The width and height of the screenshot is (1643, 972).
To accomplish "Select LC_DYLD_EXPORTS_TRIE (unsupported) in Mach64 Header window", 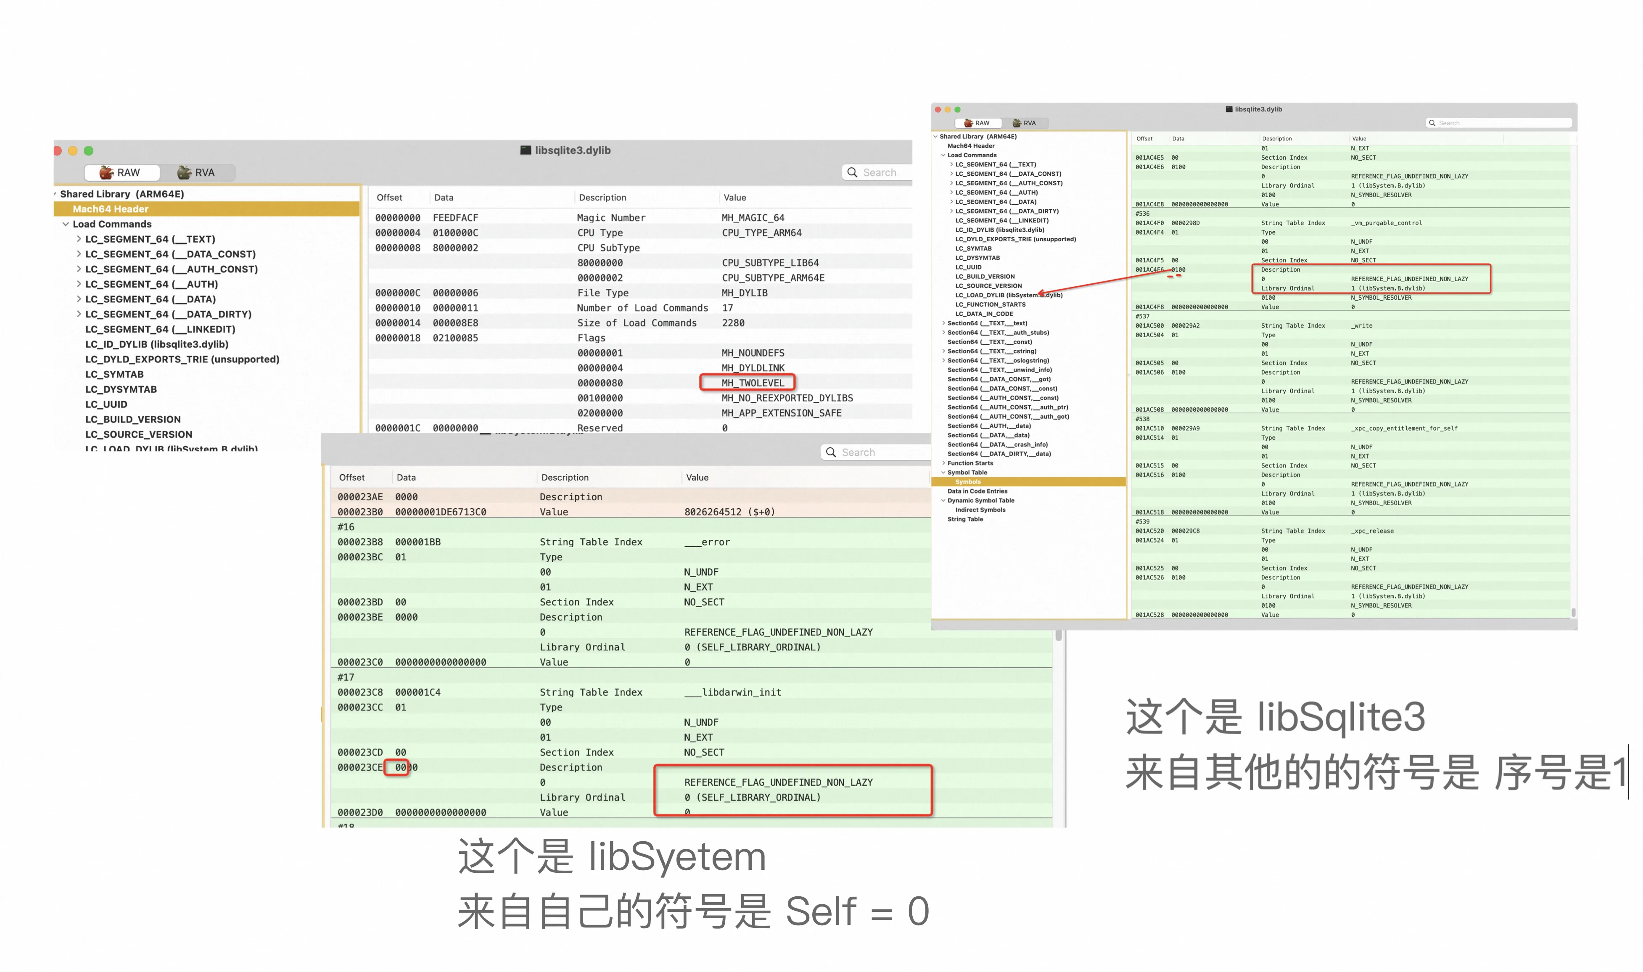I will coord(183,359).
